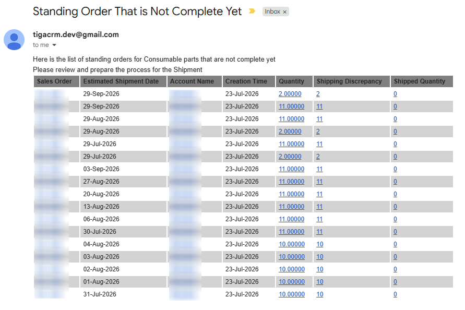Open shipping discrepancy 10 for 01-Aug-2026
Viewport: 465px width, 310px height.
click(320, 282)
